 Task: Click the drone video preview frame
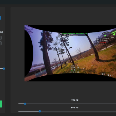pyautogui.click(x=70, y=53)
